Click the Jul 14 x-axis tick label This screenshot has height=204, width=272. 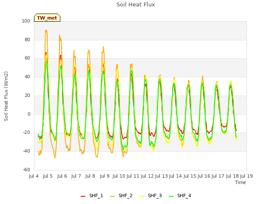[176, 176]
